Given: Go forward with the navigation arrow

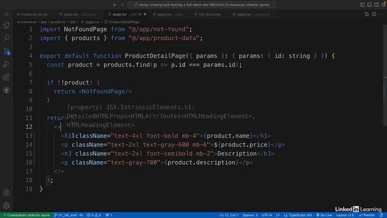Looking at the screenshot, I should click(x=122, y=5).
